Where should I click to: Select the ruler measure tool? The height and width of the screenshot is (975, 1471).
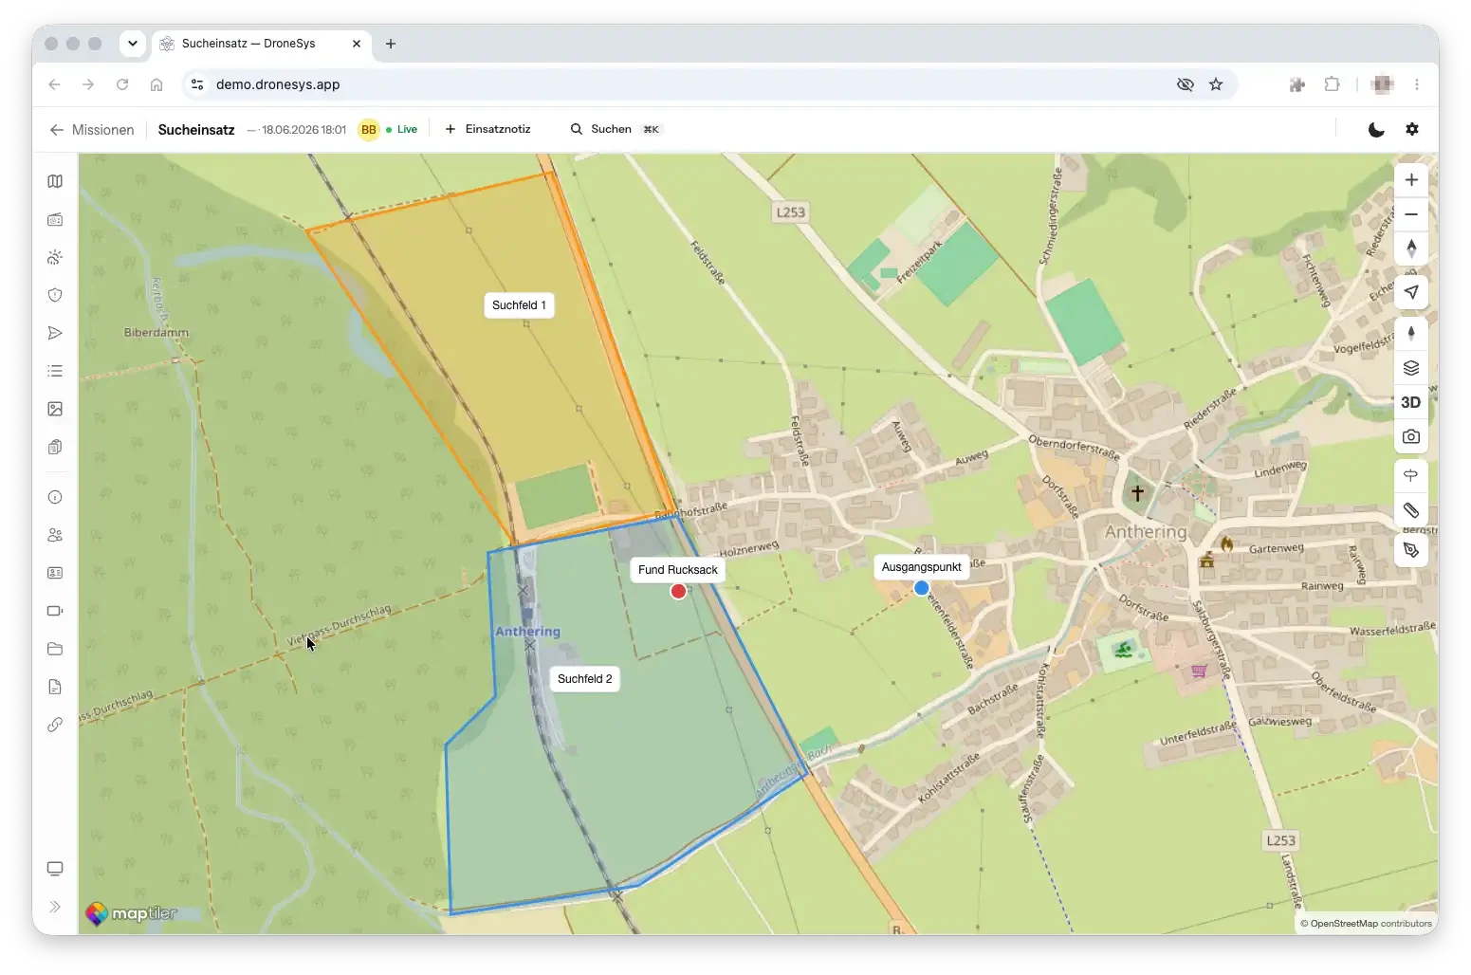[x=1411, y=510]
